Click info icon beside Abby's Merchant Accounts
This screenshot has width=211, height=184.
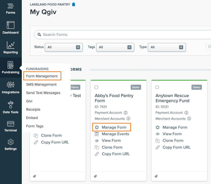coord(128,119)
